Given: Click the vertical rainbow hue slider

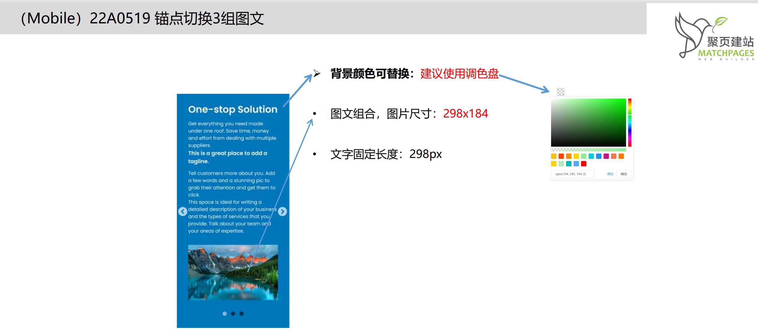Looking at the screenshot, I should coord(630,123).
